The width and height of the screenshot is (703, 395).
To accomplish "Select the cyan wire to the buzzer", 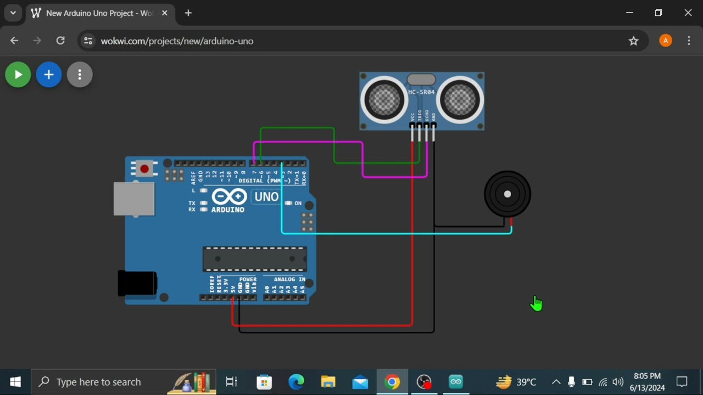I will (395, 233).
